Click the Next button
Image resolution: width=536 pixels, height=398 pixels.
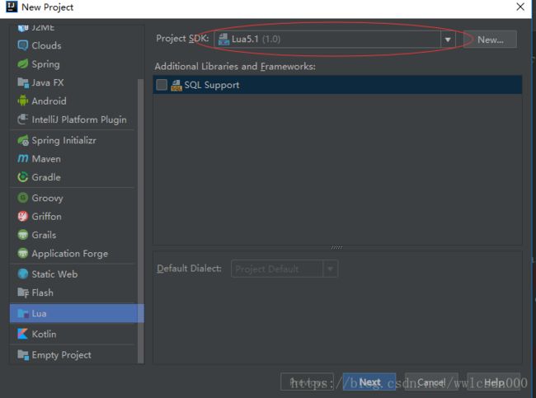point(369,382)
